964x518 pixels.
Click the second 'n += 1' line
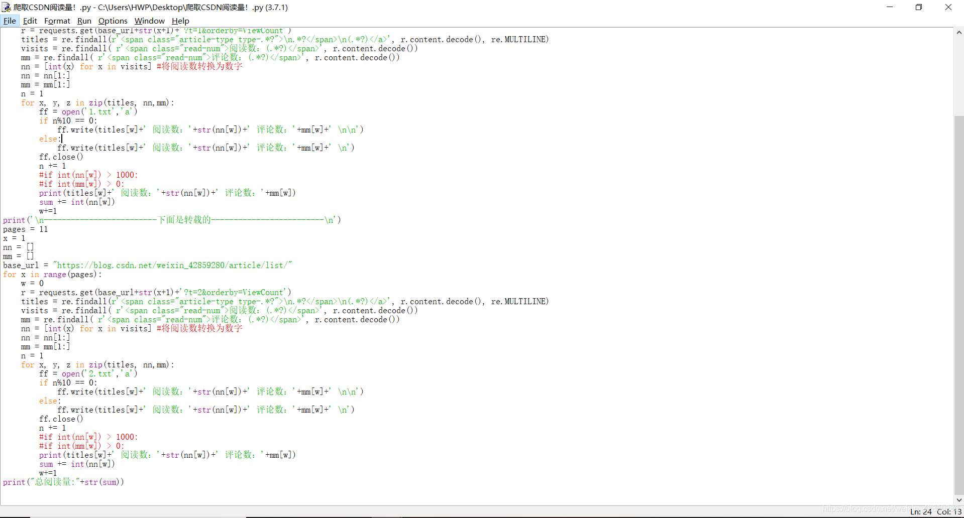53,428
